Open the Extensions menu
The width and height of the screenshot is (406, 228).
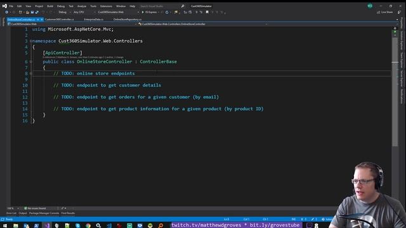click(106, 6)
